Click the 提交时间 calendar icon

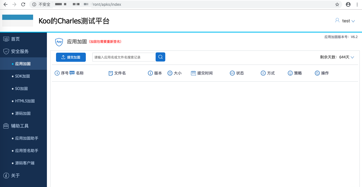[x=193, y=73]
